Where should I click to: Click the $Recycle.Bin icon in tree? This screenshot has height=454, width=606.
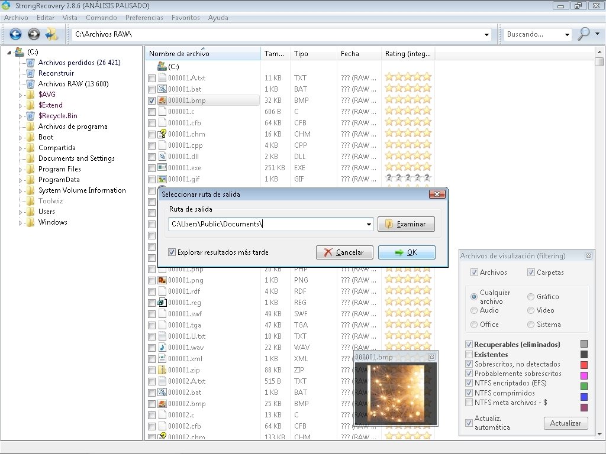[x=31, y=116]
